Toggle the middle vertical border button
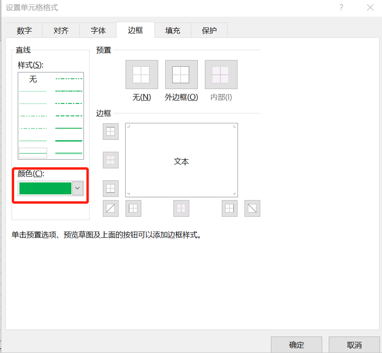Viewport: 382px width, 353px height. click(x=181, y=208)
